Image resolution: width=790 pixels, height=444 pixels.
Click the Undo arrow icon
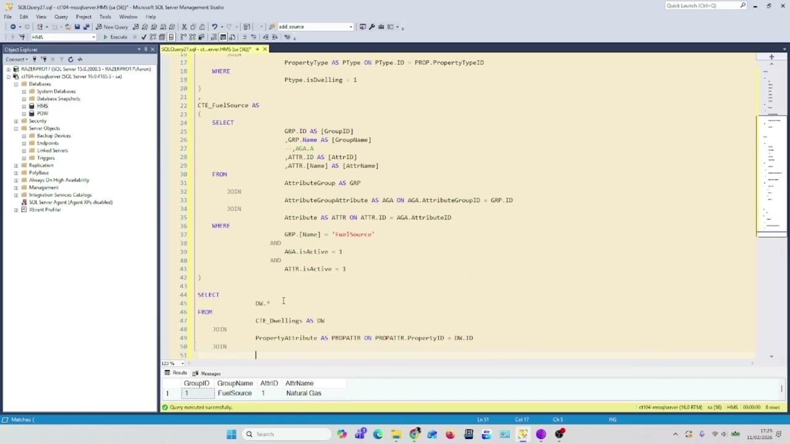214,27
